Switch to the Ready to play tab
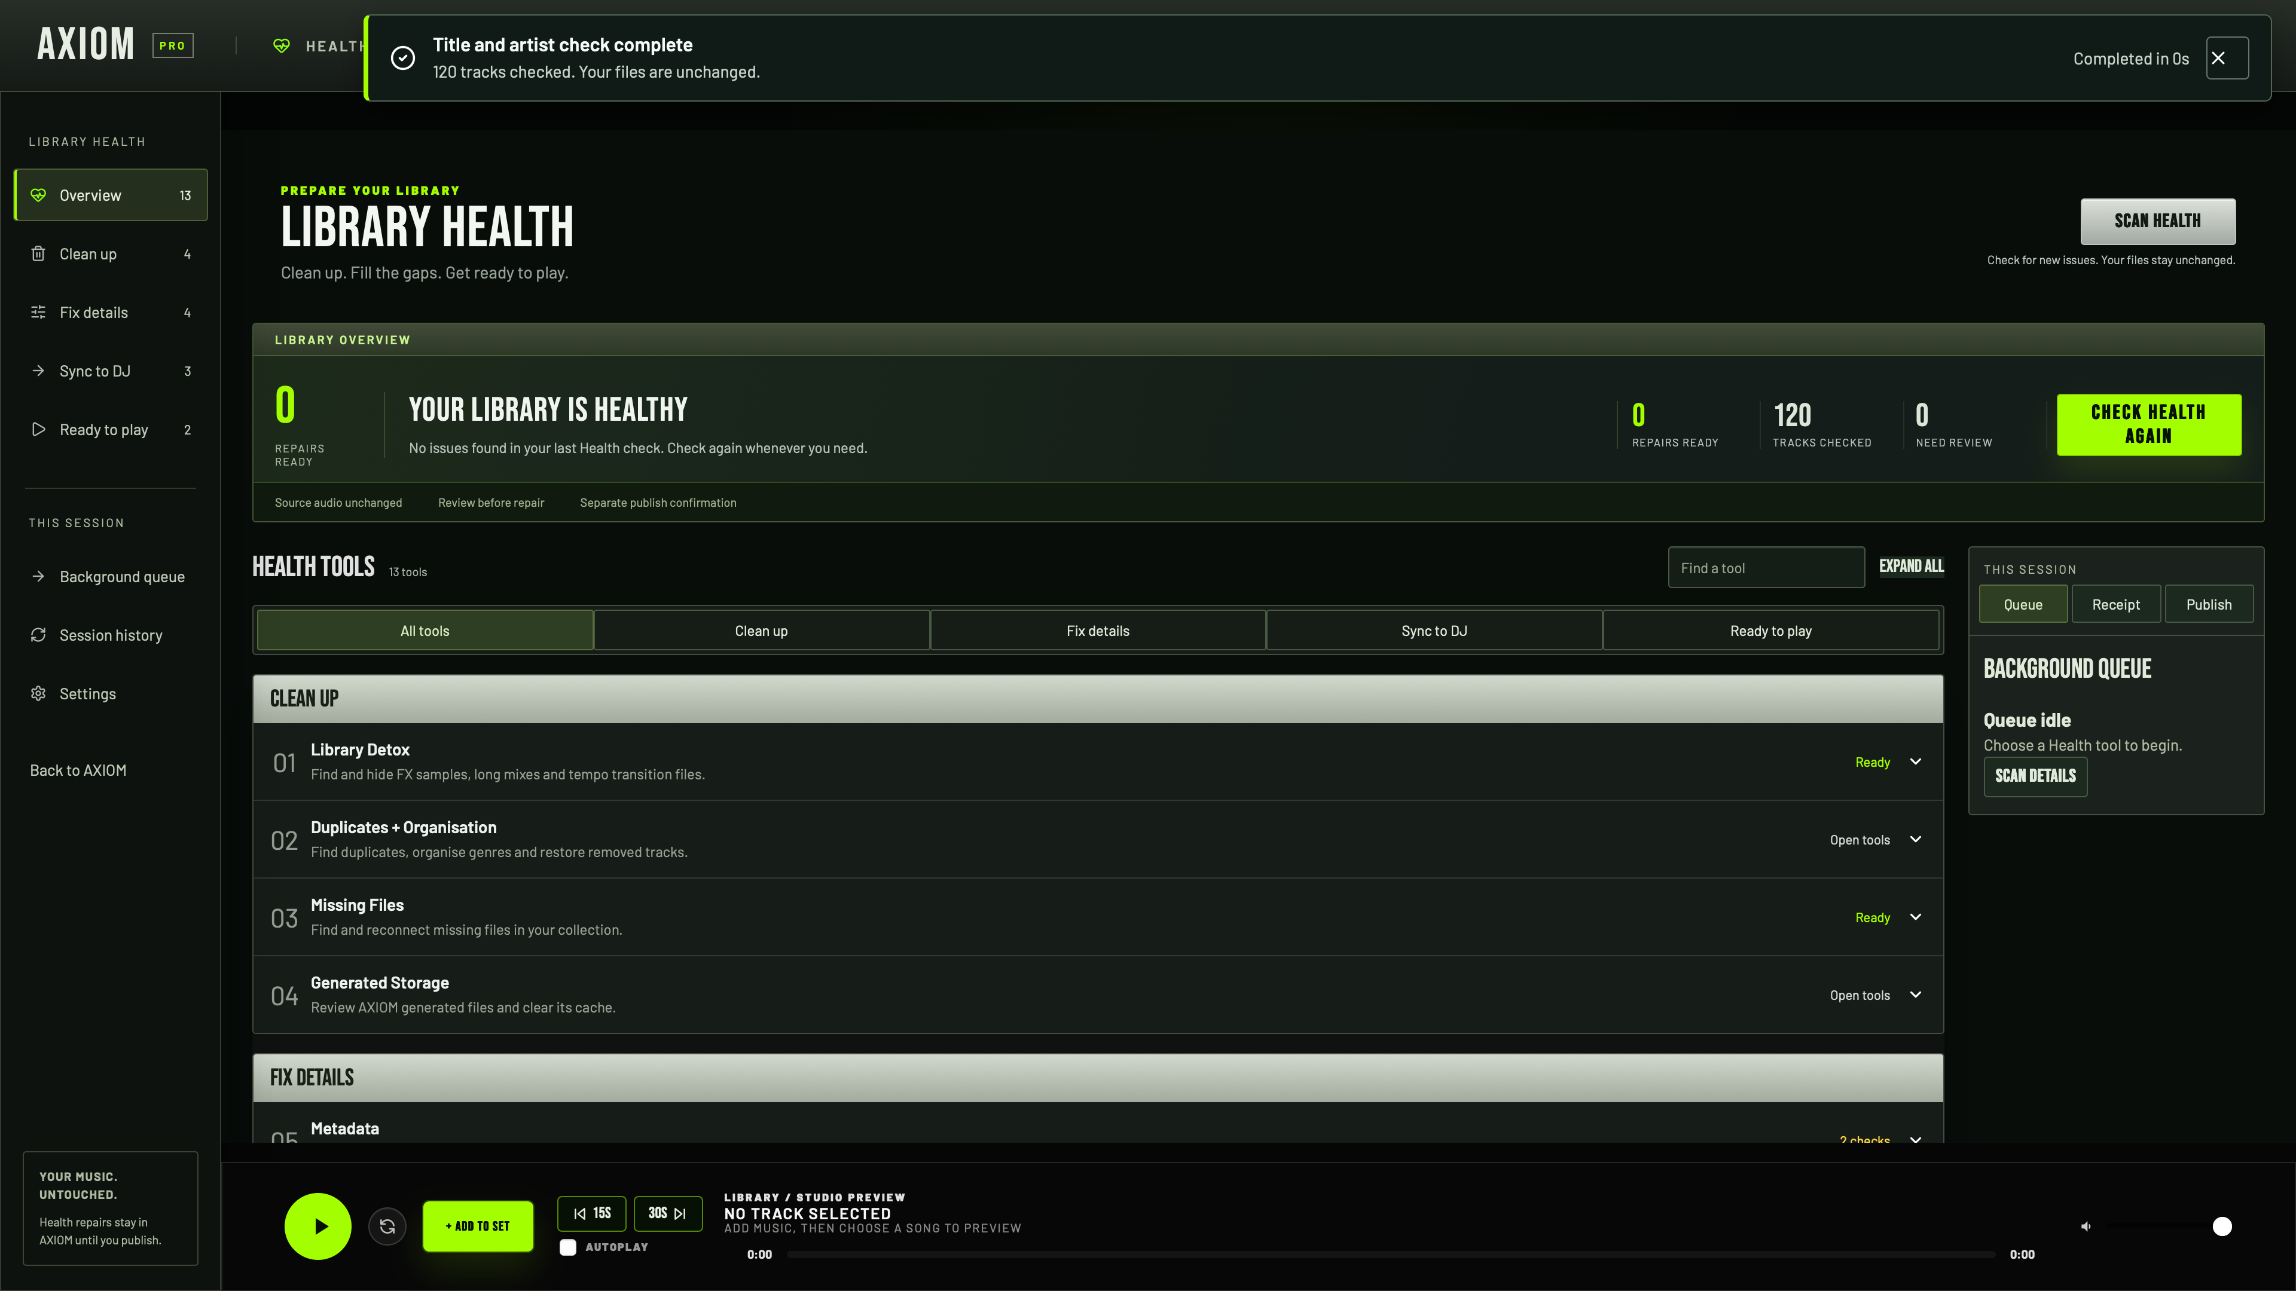This screenshot has height=1291, width=2296. click(x=1770, y=631)
